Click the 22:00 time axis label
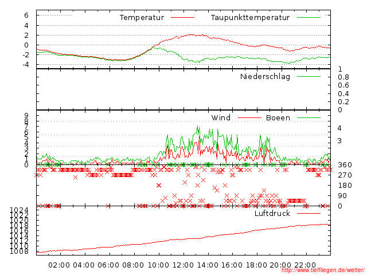Viewport: 367px width, 275px height. [305, 265]
